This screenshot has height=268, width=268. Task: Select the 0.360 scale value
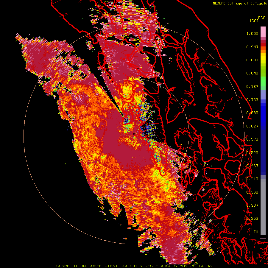point(252,192)
